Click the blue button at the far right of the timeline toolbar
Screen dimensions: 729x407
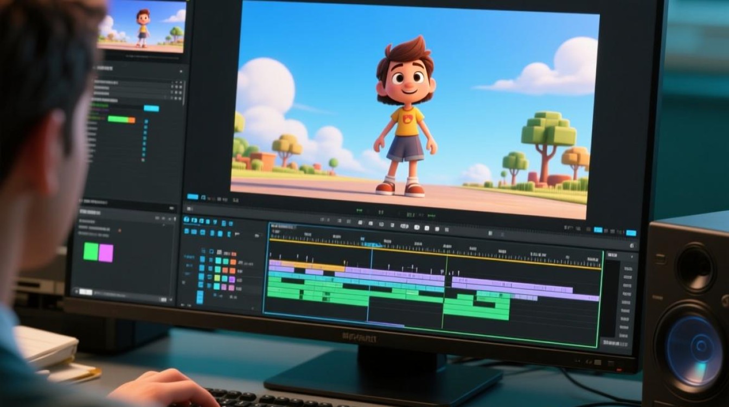(631, 233)
